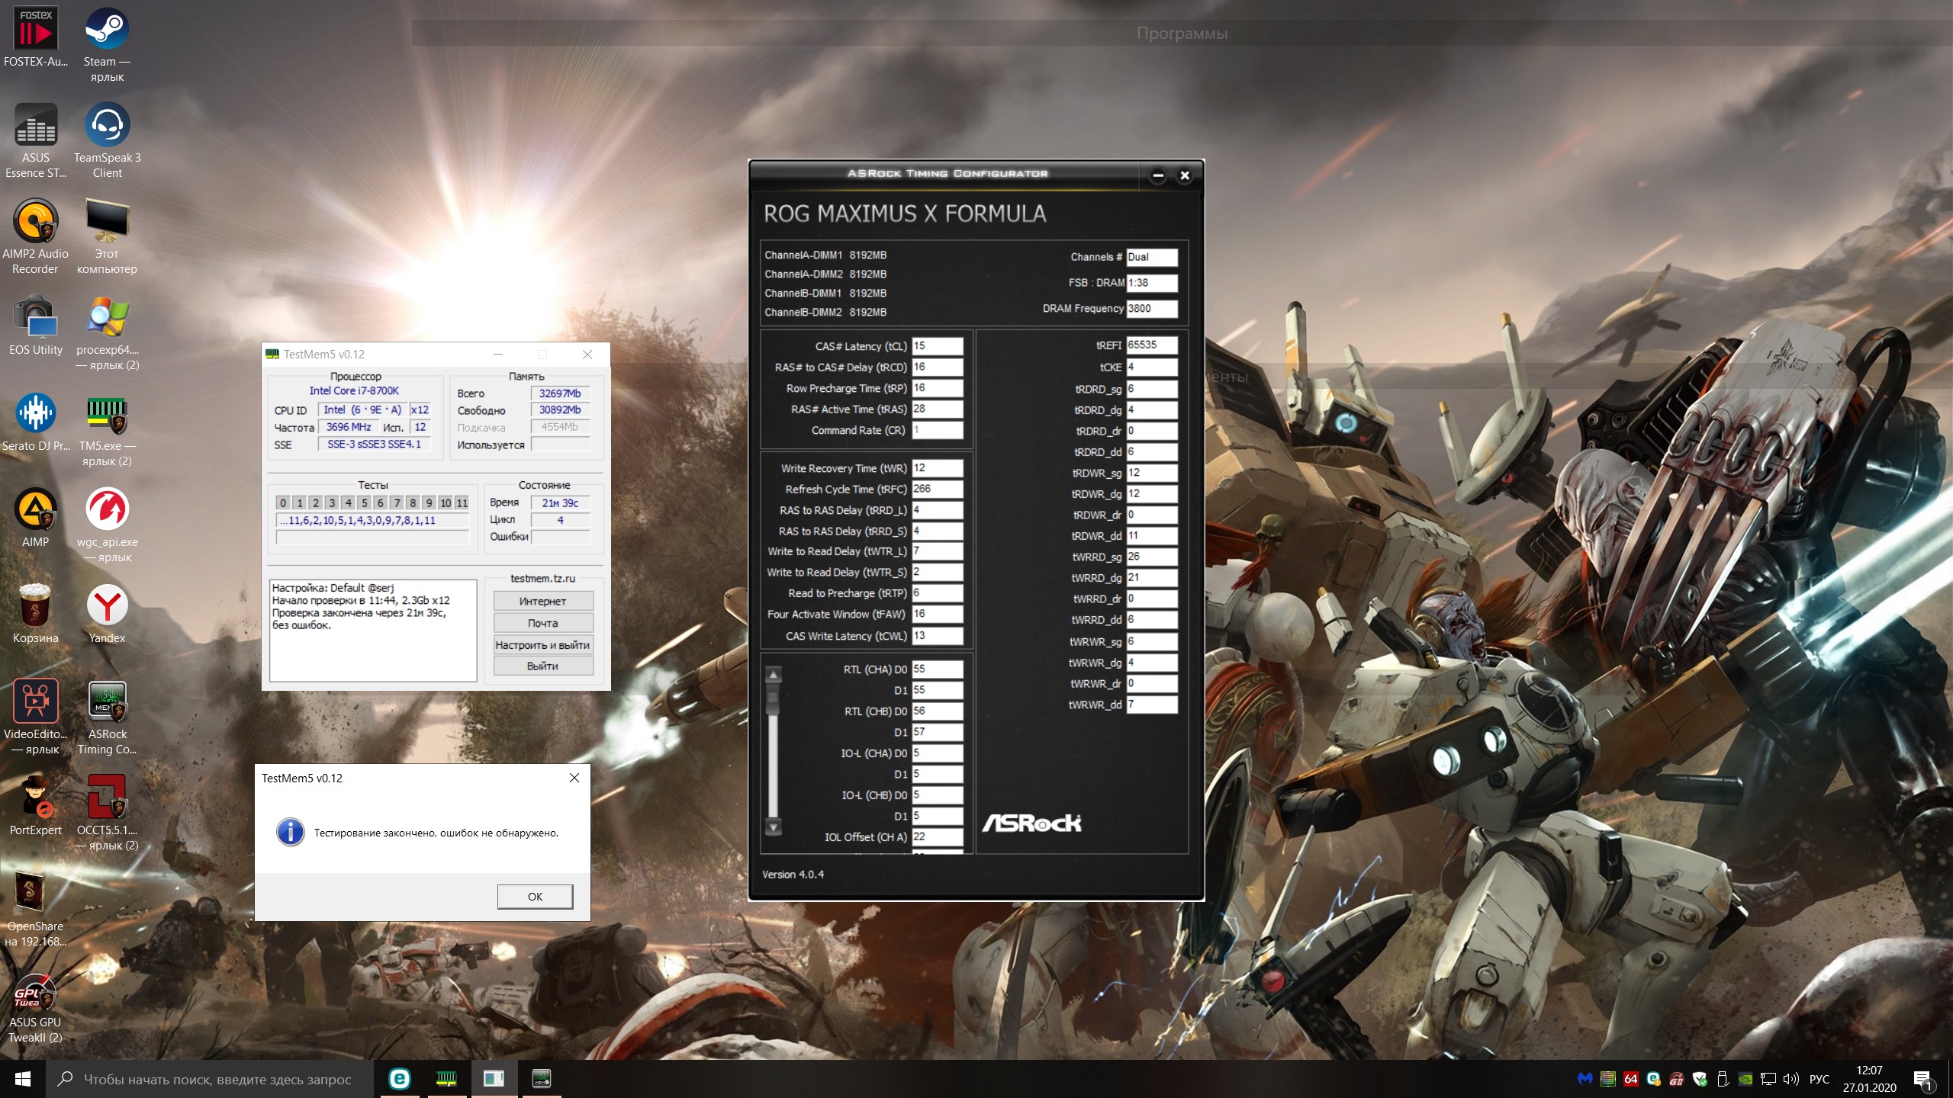This screenshot has height=1098, width=1953.
Task: Click the Windows search box on the taskbar
Action: (217, 1079)
